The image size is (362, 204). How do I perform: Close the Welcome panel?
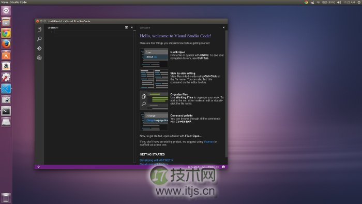point(223,27)
